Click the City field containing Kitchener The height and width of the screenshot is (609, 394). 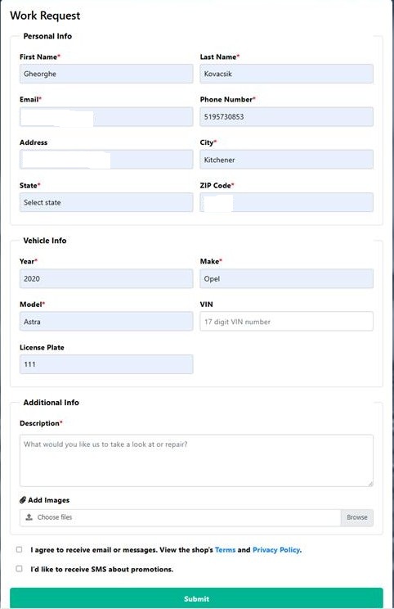click(287, 160)
